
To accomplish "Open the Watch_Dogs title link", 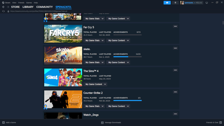I will point(91,115).
